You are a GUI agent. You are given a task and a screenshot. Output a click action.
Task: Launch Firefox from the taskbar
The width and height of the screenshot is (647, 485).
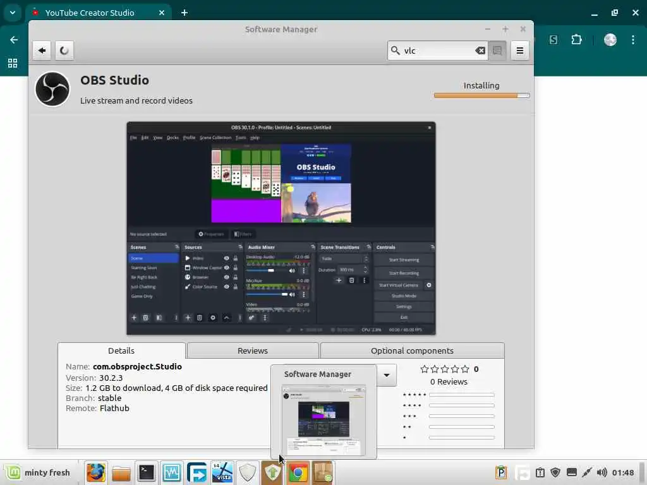point(96,472)
